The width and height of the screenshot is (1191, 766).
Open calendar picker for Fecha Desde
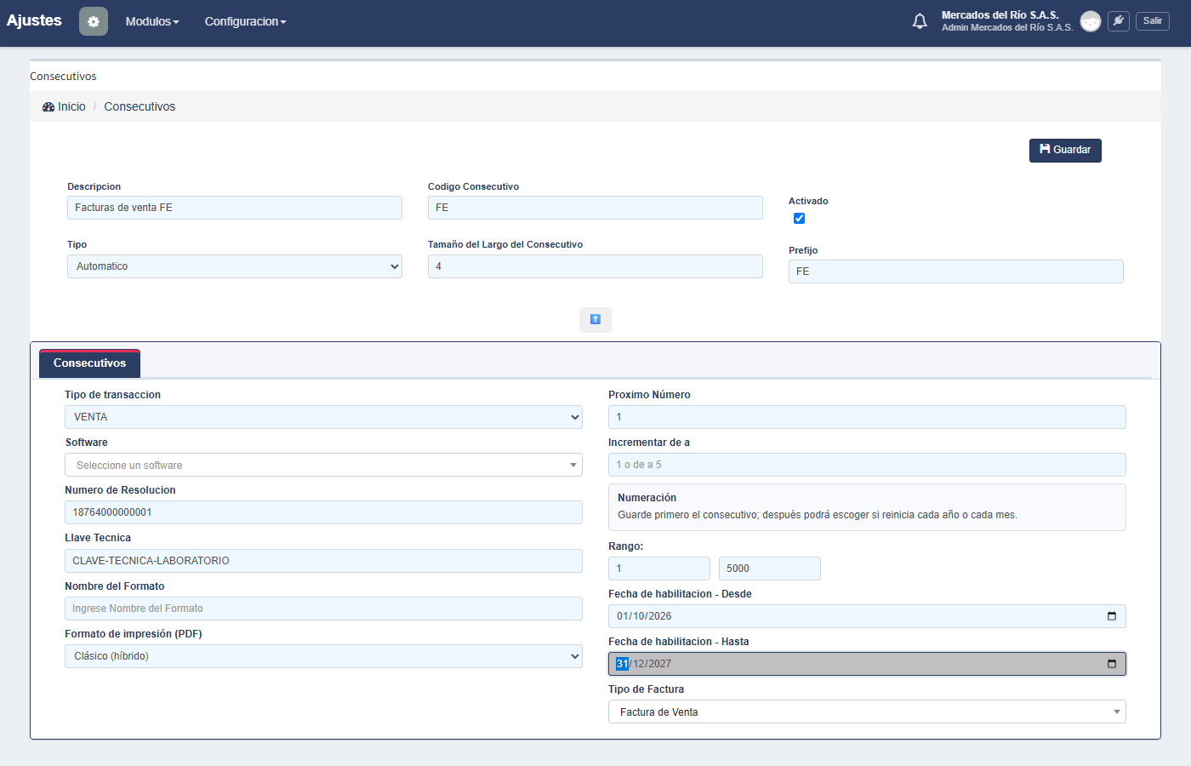(x=1111, y=616)
